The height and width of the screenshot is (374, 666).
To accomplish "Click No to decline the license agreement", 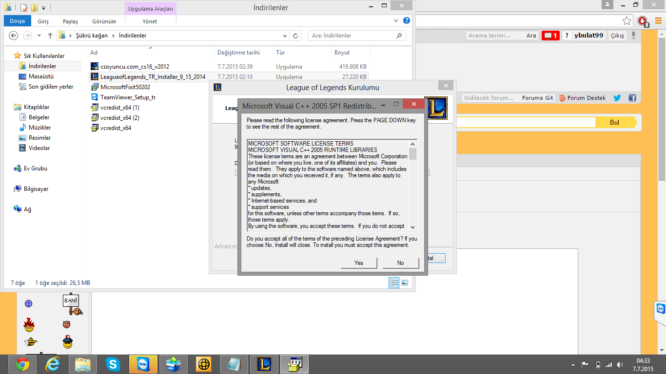I will coord(401,263).
